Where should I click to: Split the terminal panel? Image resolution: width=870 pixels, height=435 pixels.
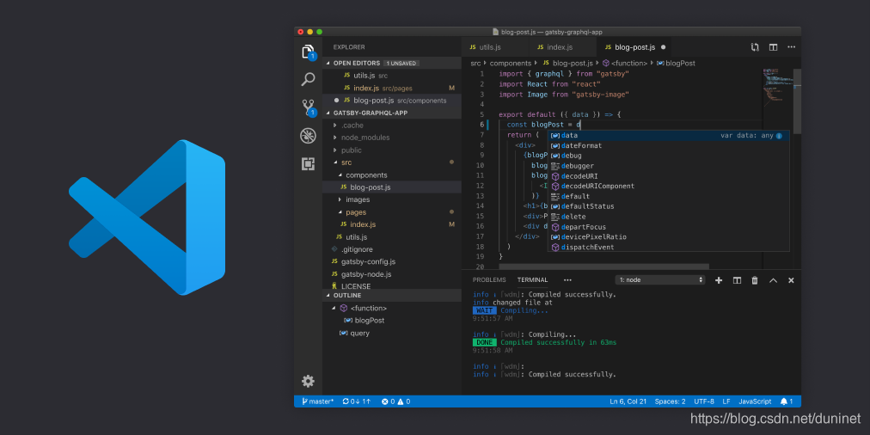(x=737, y=280)
